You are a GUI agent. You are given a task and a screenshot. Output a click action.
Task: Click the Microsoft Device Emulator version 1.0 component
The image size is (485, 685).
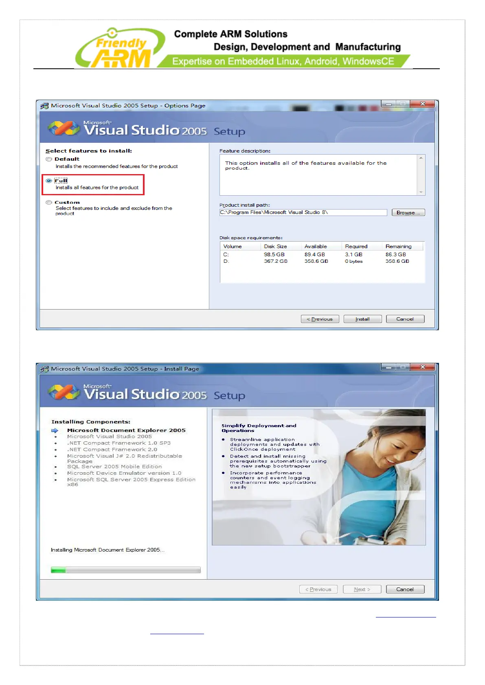[x=124, y=473]
